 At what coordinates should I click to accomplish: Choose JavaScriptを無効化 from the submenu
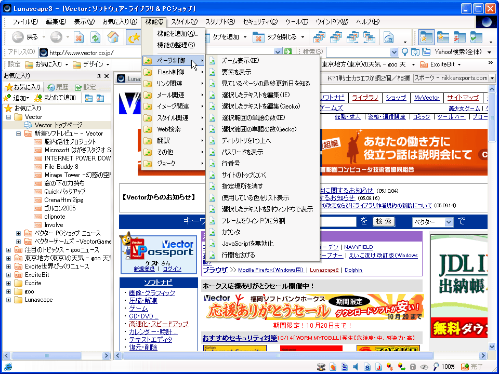point(263,244)
